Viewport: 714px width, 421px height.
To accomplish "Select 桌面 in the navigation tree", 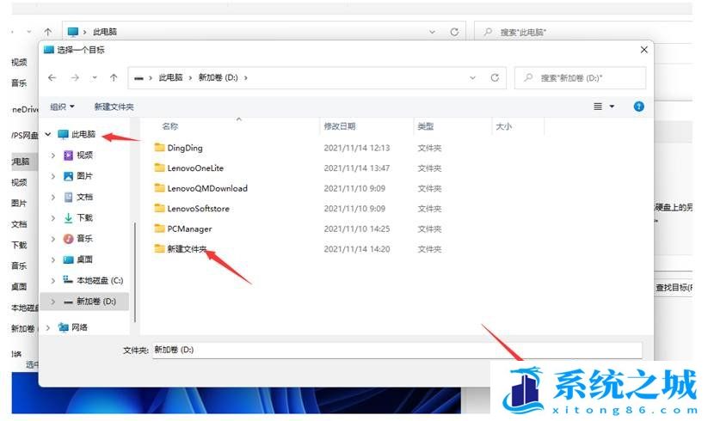I will coord(84,259).
